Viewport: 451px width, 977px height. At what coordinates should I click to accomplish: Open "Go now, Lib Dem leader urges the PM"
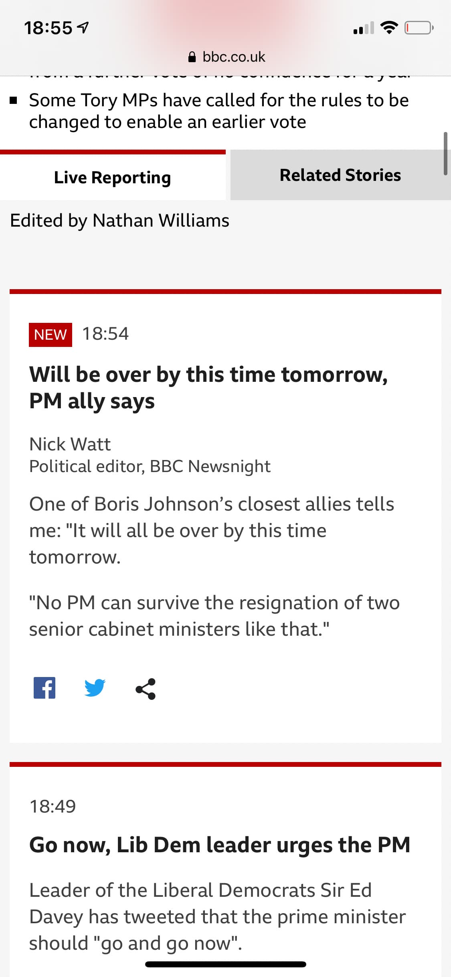[220, 845]
